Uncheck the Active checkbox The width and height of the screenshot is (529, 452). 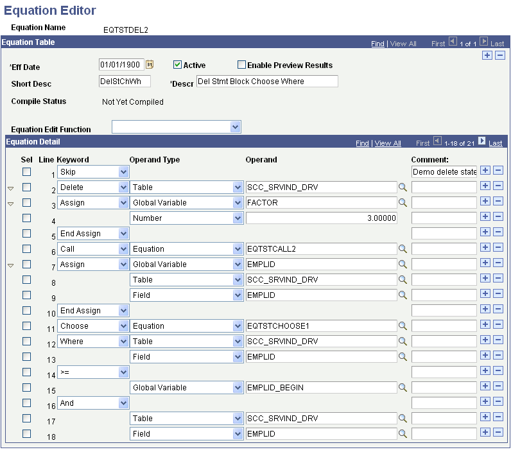[177, 64]
